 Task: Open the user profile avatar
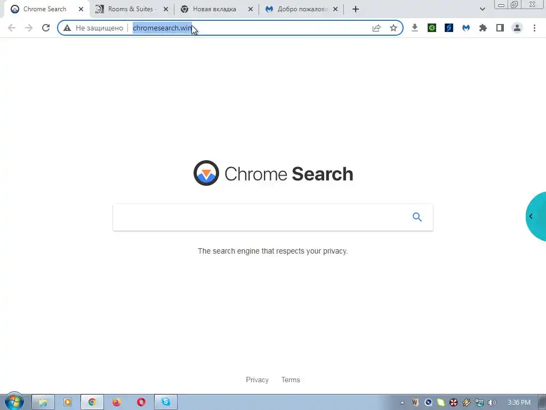tap(517, 28)
